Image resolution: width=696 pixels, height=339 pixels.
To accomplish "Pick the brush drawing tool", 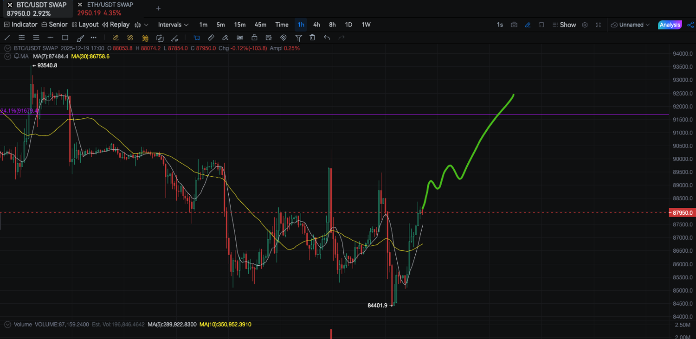I will point(80,38).
